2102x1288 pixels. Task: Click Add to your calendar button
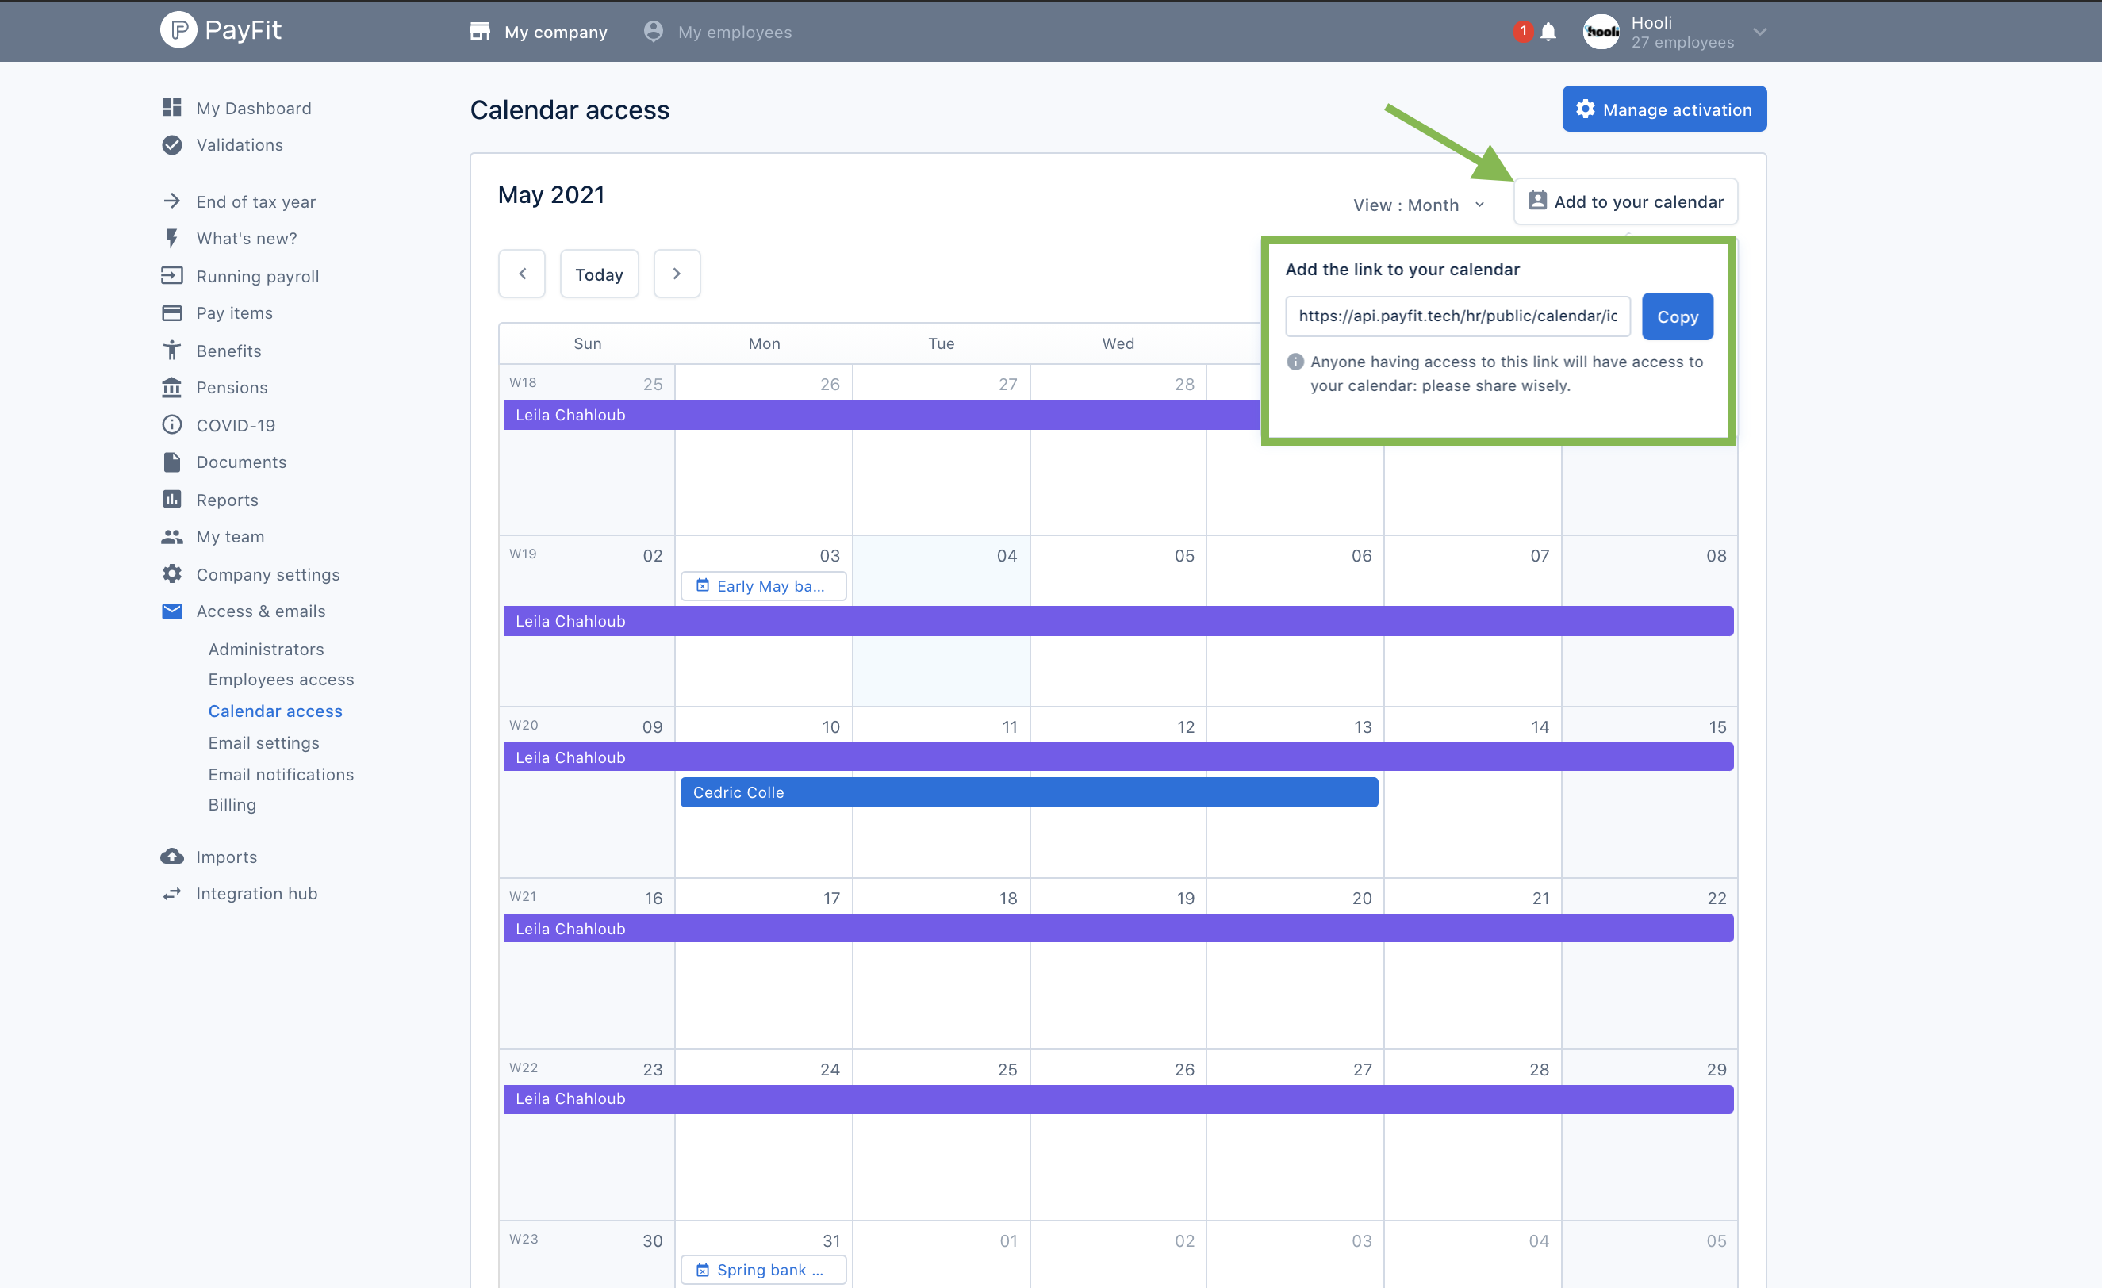[1625, 201]
